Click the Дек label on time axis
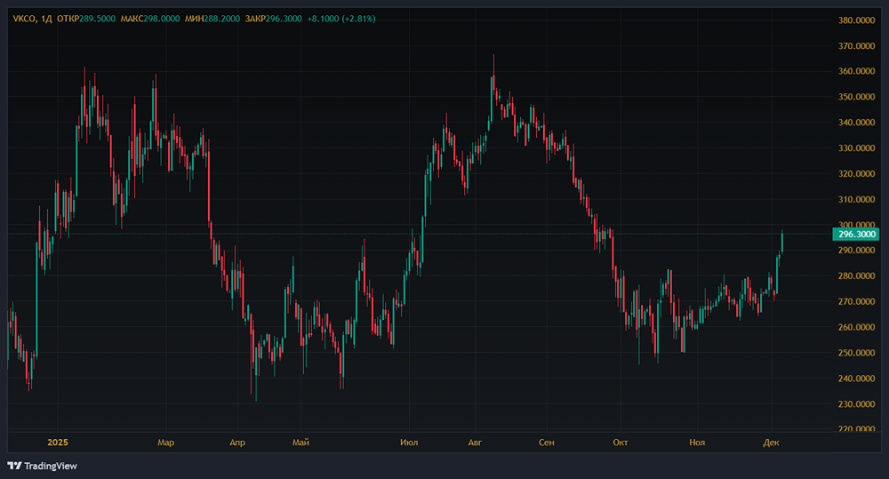Viewport: 889px width, 479px height. 770,442
